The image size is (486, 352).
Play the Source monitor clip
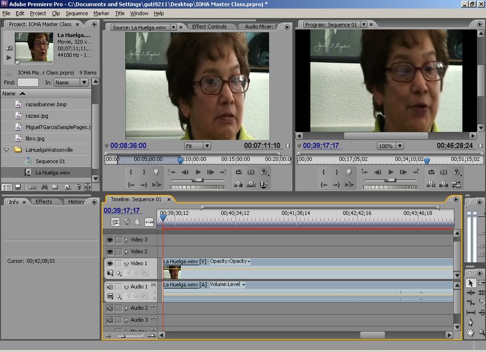[198, 172]
